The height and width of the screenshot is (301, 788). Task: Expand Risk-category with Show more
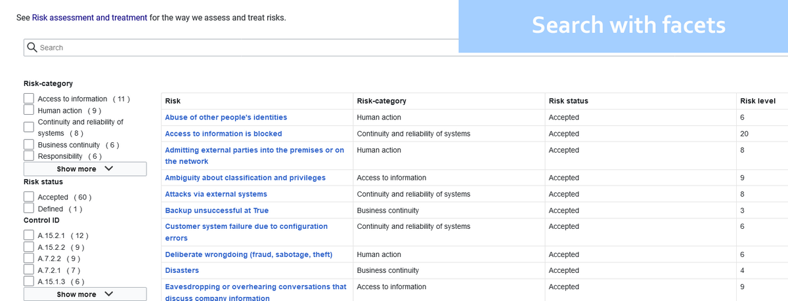tap(85, 169)
